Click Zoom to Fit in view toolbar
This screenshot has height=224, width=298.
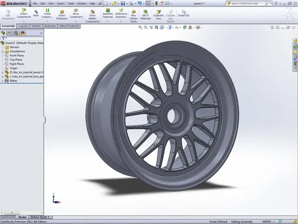point(140,27)
